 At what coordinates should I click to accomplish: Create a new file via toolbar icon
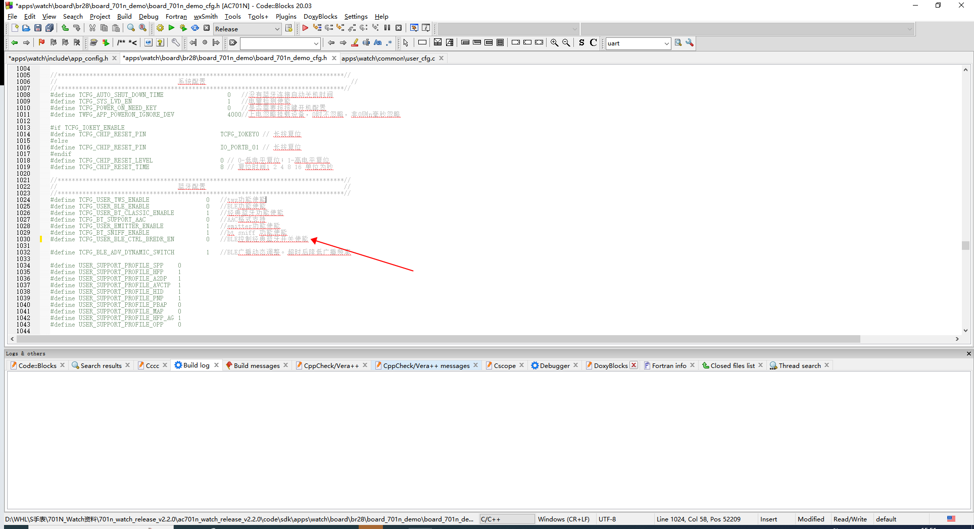pyautogui.click(x=15, y=28)
